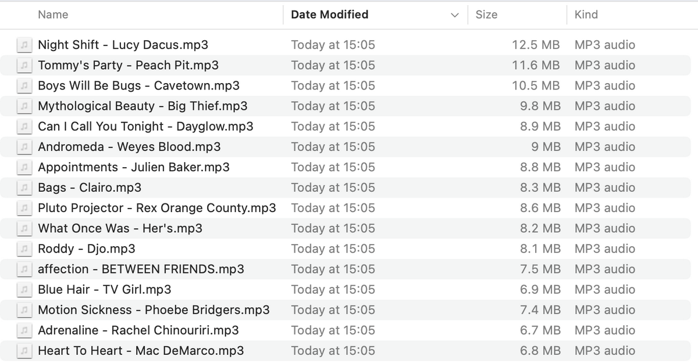This screenshot has width=698, height=363.
Task: Click the Can I Call You Tonight file icon
Action: click(x=24, y=126)
